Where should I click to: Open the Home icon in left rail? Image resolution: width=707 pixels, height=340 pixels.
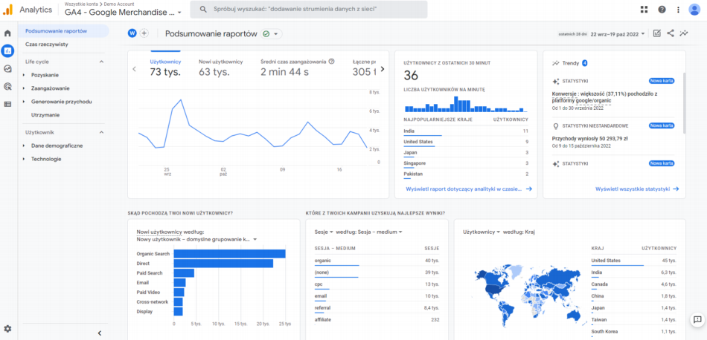[x=7, y=33]
